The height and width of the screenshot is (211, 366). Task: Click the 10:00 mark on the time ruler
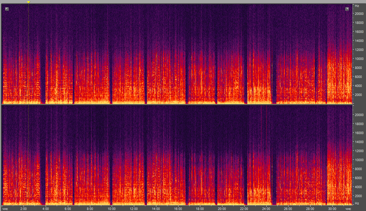[x=112, y=209]
